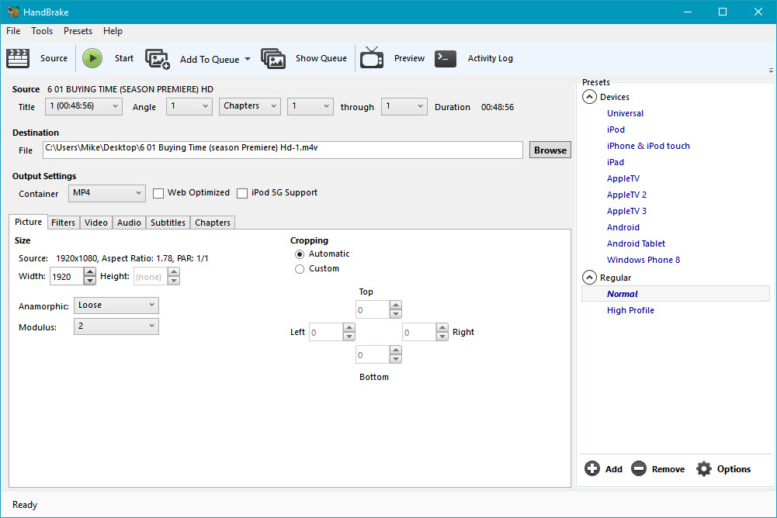Switch to the Subtitles tab
Viewport: 777px width, 518px height.
168,223
